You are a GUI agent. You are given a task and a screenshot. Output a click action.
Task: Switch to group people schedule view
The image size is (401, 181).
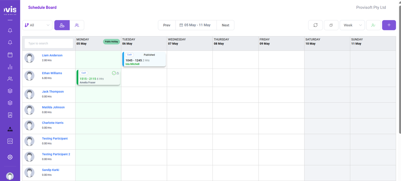click(77, 25)
